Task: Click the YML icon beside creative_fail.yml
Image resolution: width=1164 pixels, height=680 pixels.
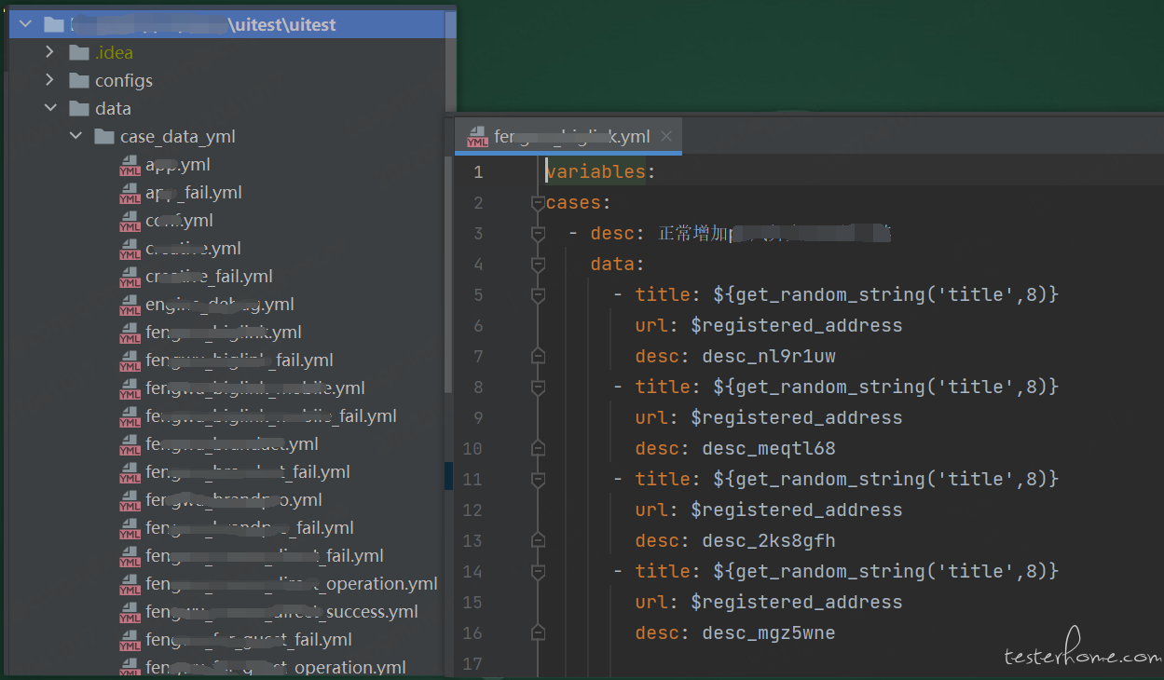Action: tap(130, 277)
